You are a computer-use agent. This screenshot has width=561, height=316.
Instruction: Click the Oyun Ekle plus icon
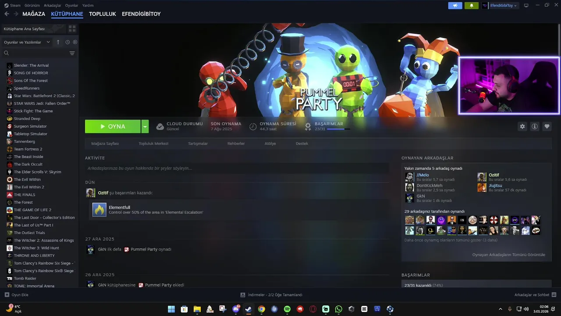[7, 295]
